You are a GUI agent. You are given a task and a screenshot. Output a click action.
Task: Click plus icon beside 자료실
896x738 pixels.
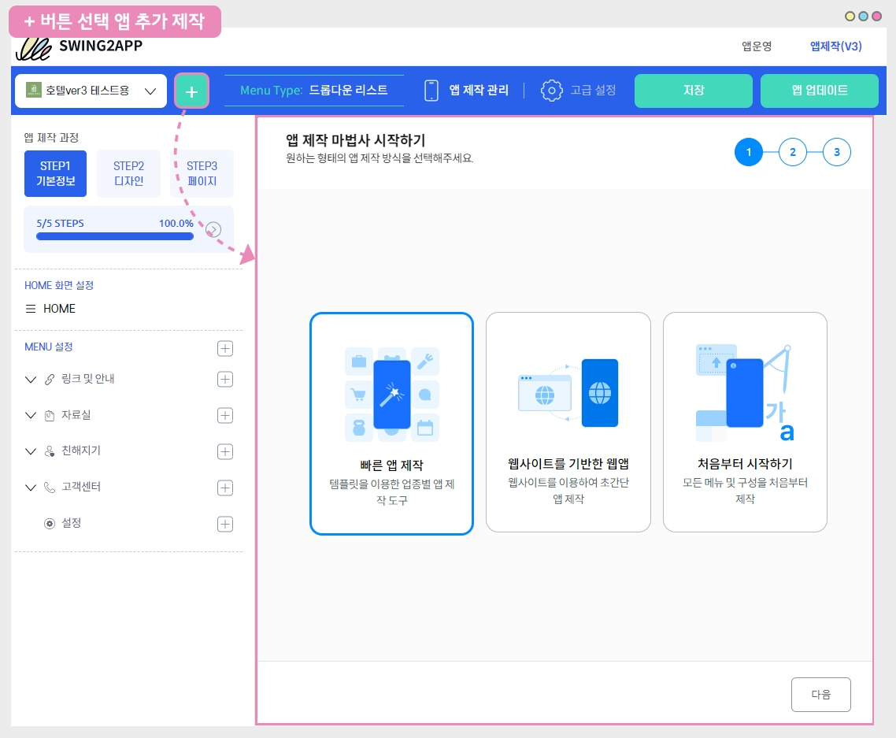coord(225,416)
